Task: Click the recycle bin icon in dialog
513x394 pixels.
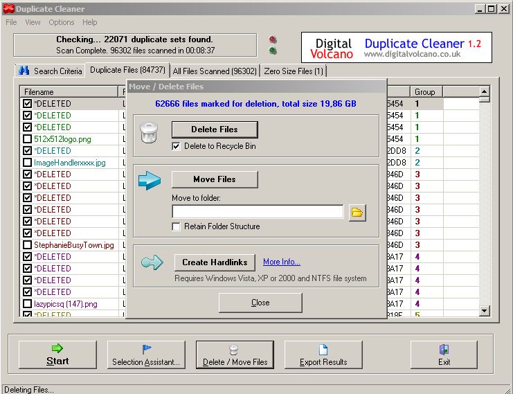Action: [x=150, y=132]
